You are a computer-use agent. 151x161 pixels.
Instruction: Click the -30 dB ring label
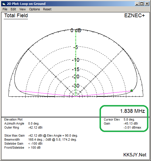(76, 86)
